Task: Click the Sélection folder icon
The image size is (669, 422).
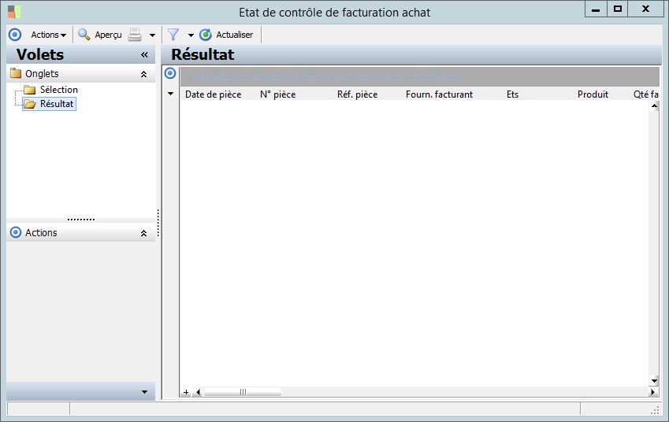Action: tap(29, 90)
